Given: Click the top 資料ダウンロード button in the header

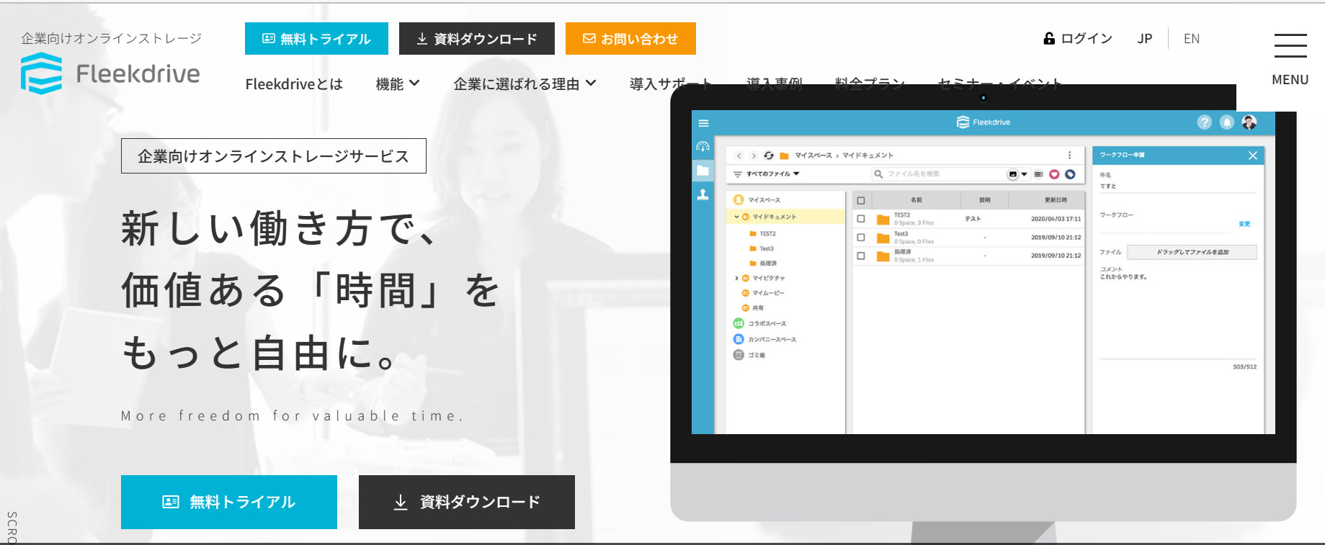Looking at the screenshot, I should tap(477, 39).
